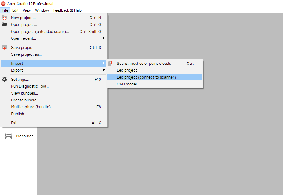
Task: Open the View menu
Action: pos(27,10)
